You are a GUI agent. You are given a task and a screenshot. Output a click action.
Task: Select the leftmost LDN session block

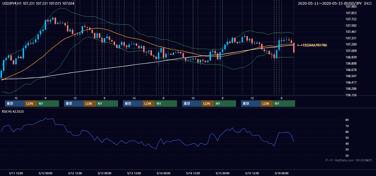click(31, 104)
